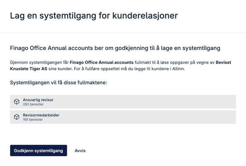This screenshot has height=166, width=246.
Task: Click the package icon beside Ansvarlig revisor
Action: 17,102
